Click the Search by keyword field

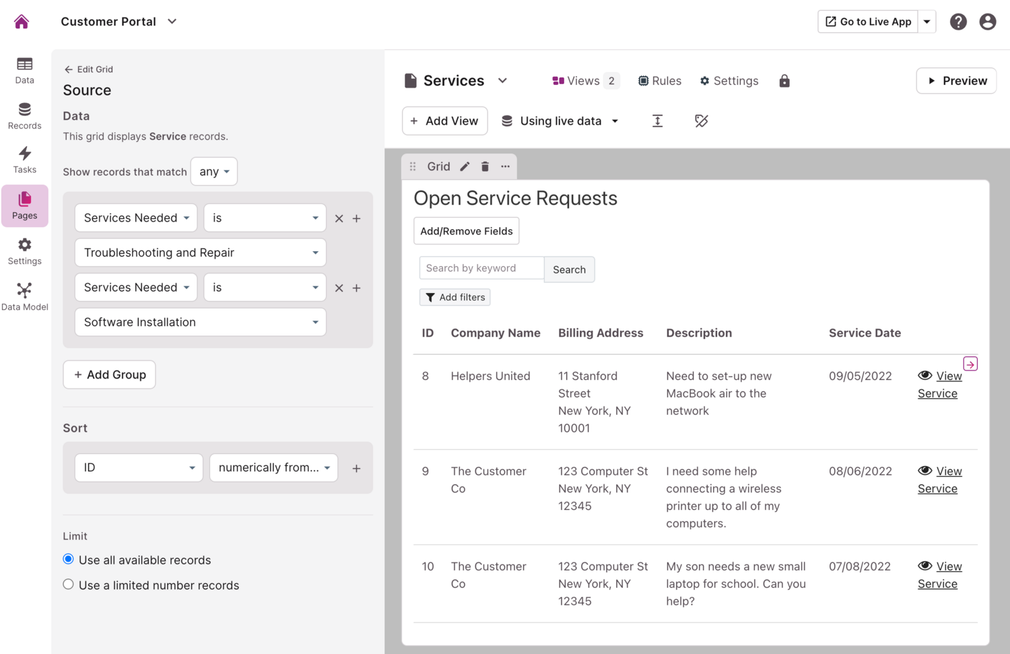click(481, 268)
